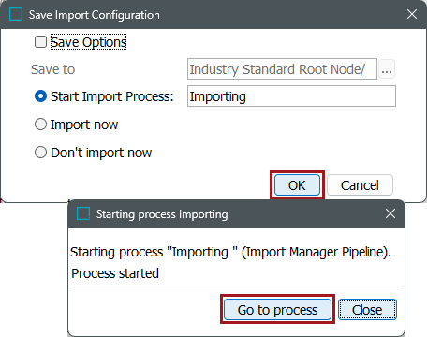Click the Starting process Importing title bar

236,214
